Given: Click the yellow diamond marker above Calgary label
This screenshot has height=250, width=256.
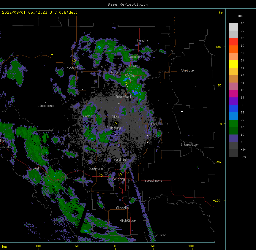Looking at the screenshot, I should click(x=120, y=175).
